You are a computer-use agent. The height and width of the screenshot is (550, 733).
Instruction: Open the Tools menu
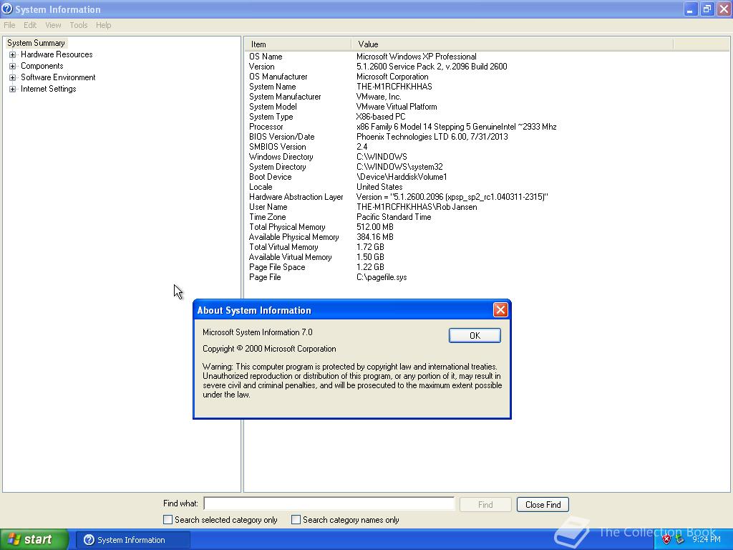[x=79, y=25]
